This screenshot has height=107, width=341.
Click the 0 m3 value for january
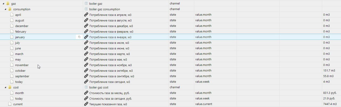point(326,37)
